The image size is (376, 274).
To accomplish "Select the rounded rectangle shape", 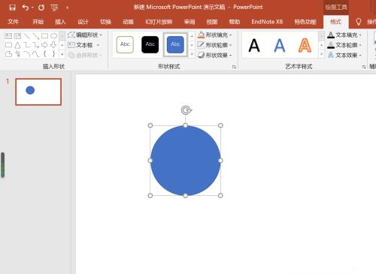I will tap(8, 45).
